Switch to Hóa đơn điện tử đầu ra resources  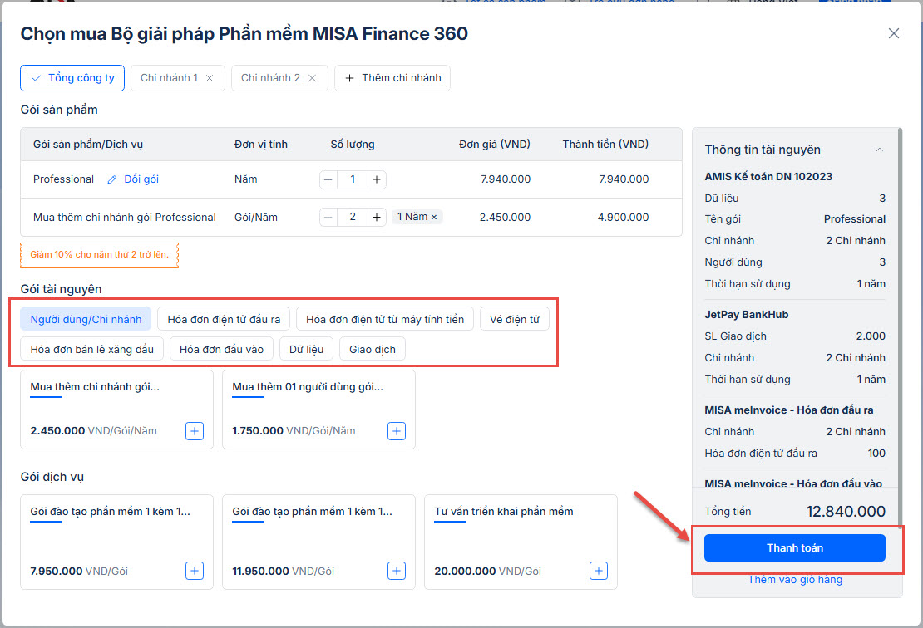click(224, 319)
